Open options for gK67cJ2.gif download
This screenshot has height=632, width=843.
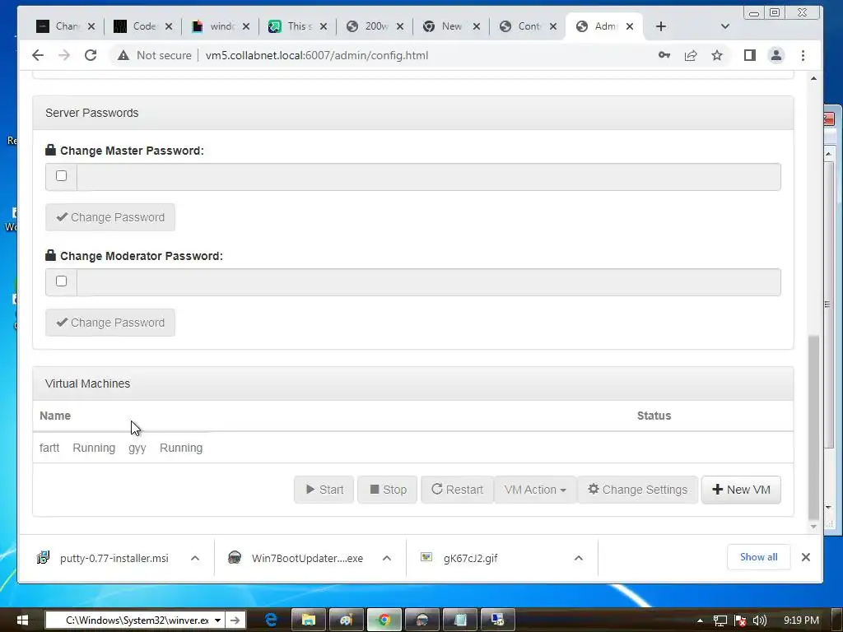(x=579, y=558)
